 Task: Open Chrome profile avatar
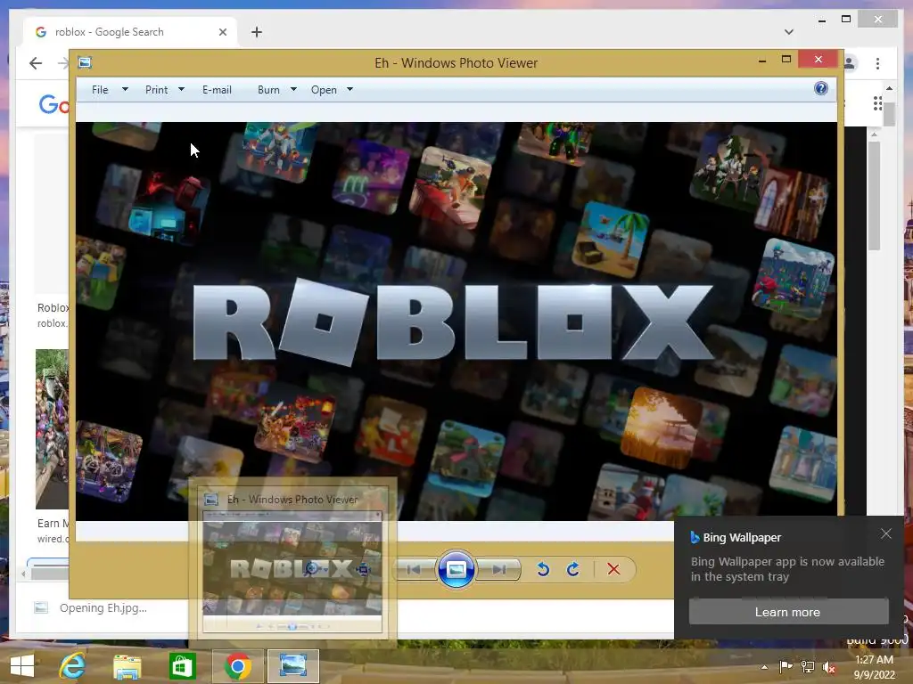[x=850, y=63]
